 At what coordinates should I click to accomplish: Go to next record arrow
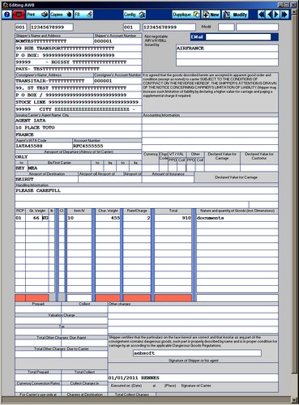pos(276,15)
